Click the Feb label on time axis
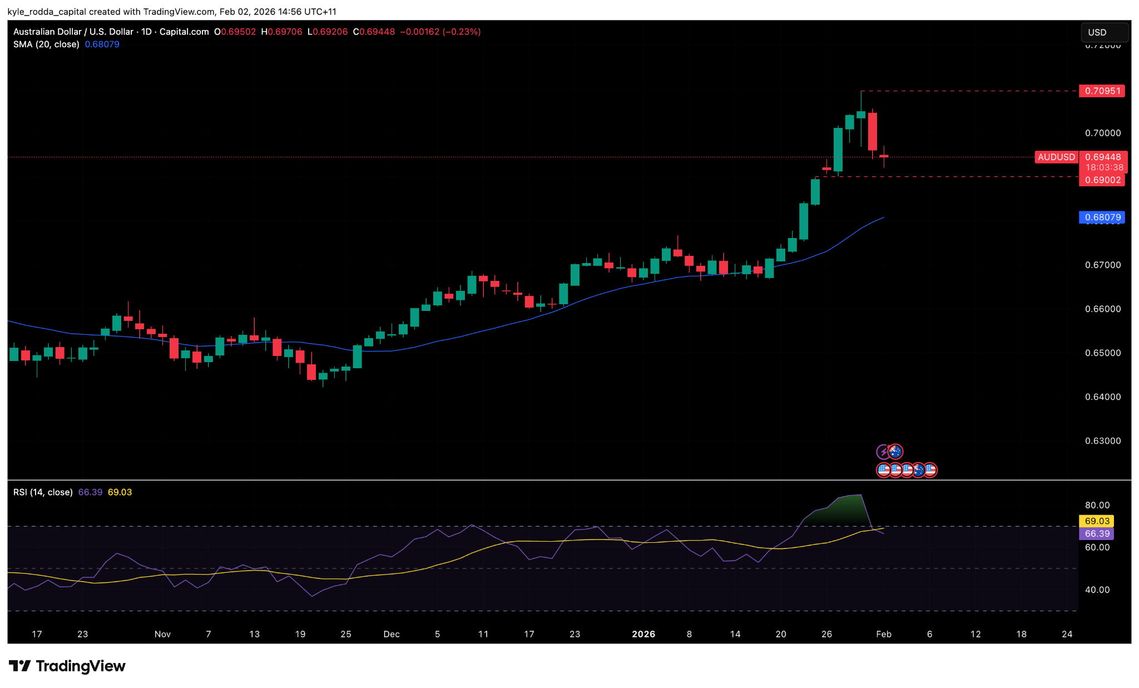Viewport: 1139px width, 688px height. click(884, 634)
